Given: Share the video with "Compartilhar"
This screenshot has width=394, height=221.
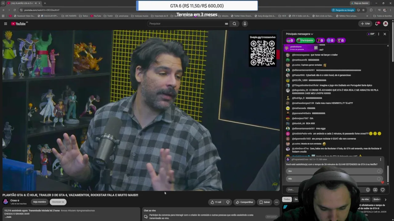Looking at the screenshot, I should 244,202.
